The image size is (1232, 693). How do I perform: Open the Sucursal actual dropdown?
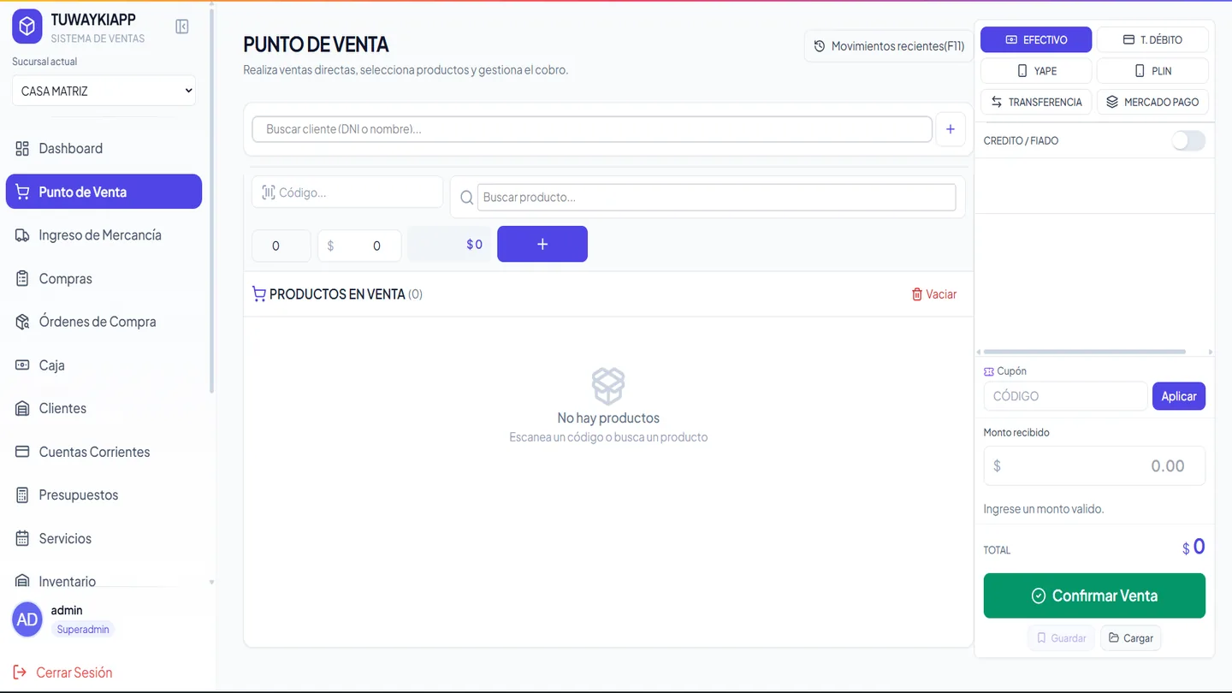point(104,91)
